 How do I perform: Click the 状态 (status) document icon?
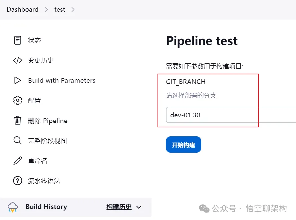click(17, 40)
